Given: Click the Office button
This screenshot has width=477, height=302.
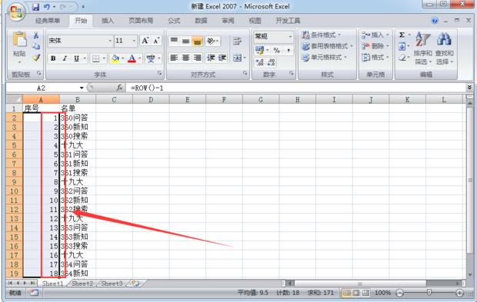Looking at the screenshot, I should point(16,12).
